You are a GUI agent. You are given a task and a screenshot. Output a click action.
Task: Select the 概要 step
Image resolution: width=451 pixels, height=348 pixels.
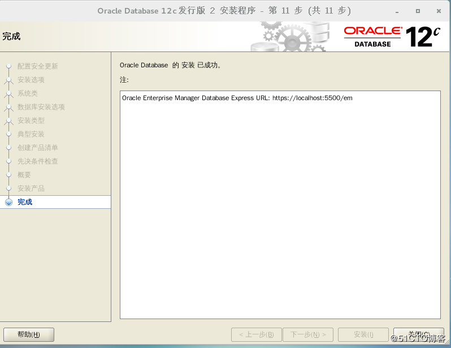[x=24, y=175]
